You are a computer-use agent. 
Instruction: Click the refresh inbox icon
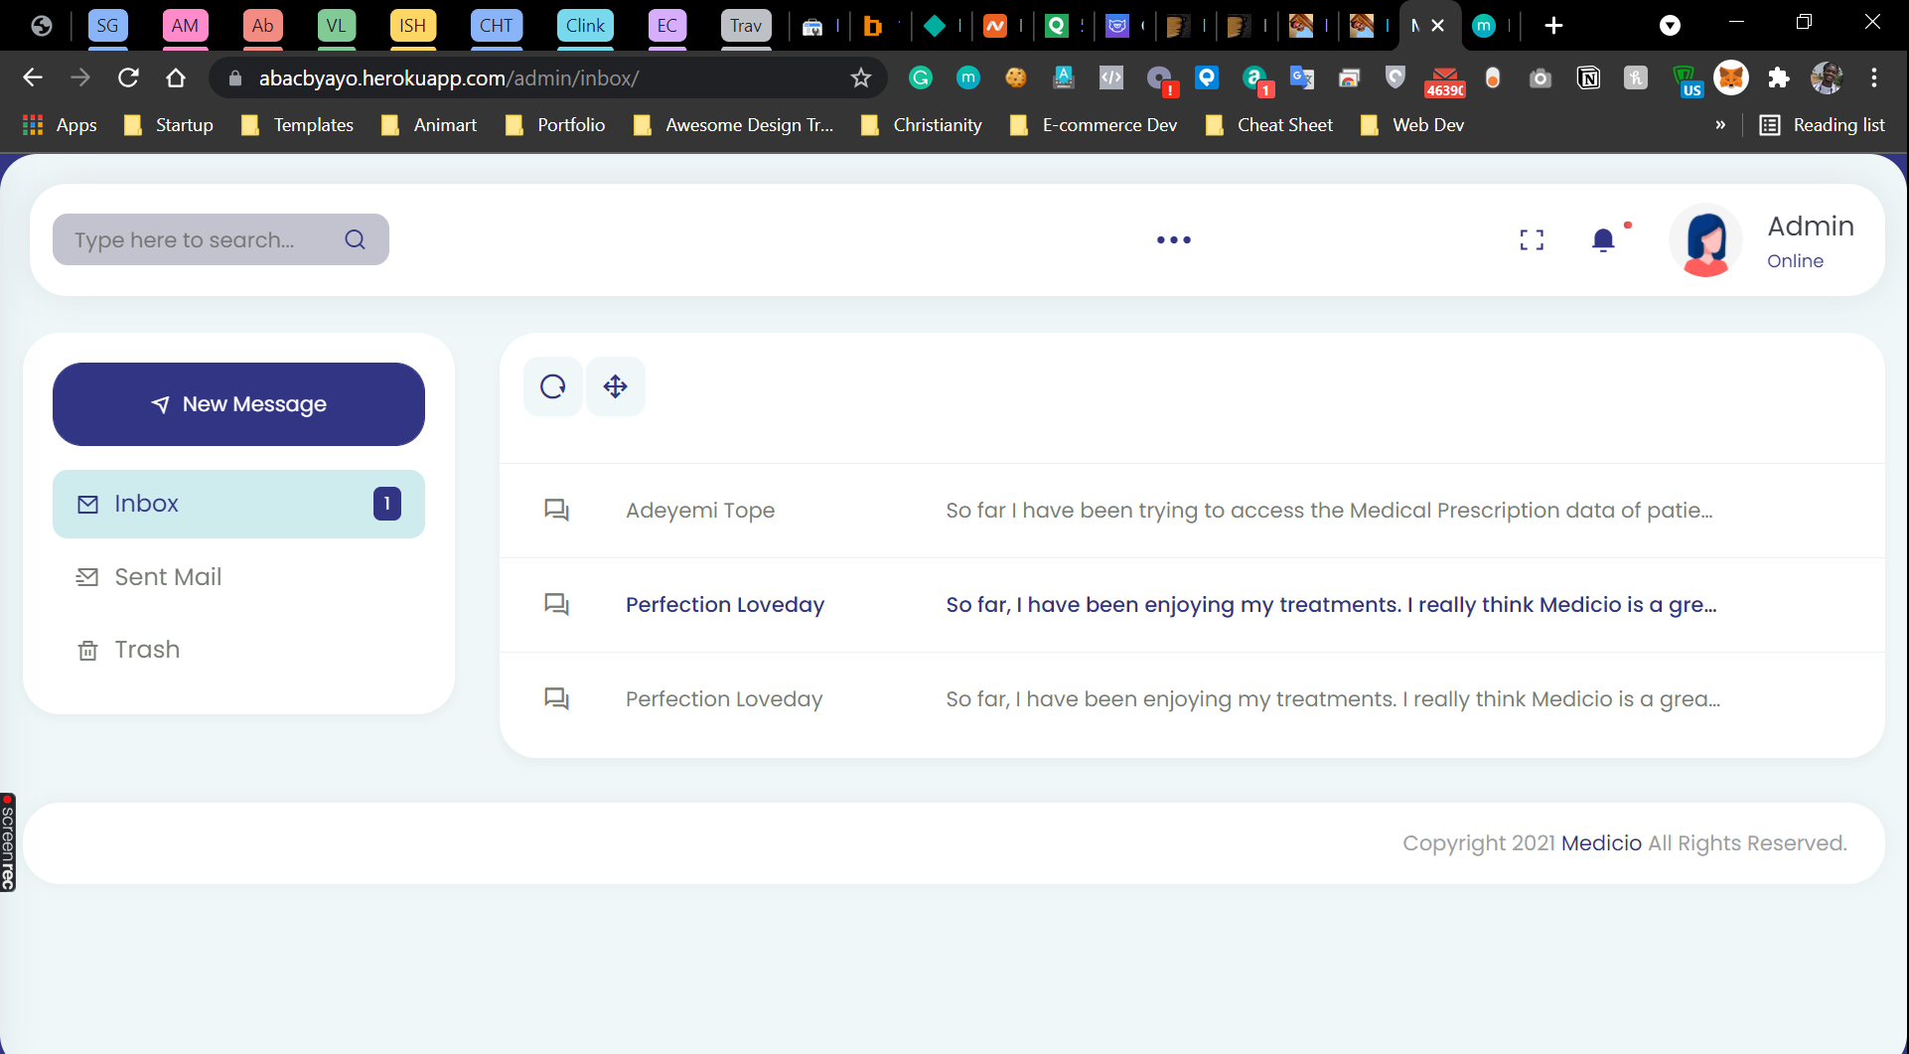point(553,386)
